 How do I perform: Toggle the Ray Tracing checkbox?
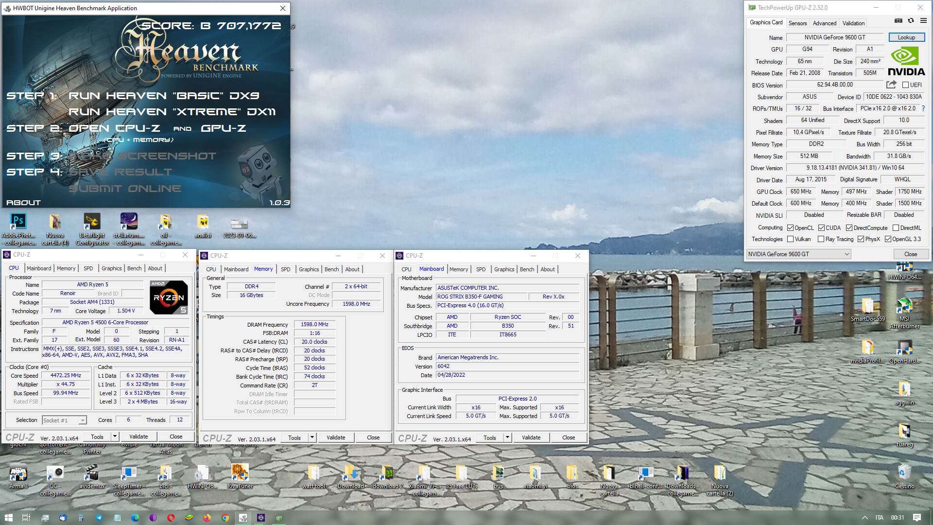[821, 239]
